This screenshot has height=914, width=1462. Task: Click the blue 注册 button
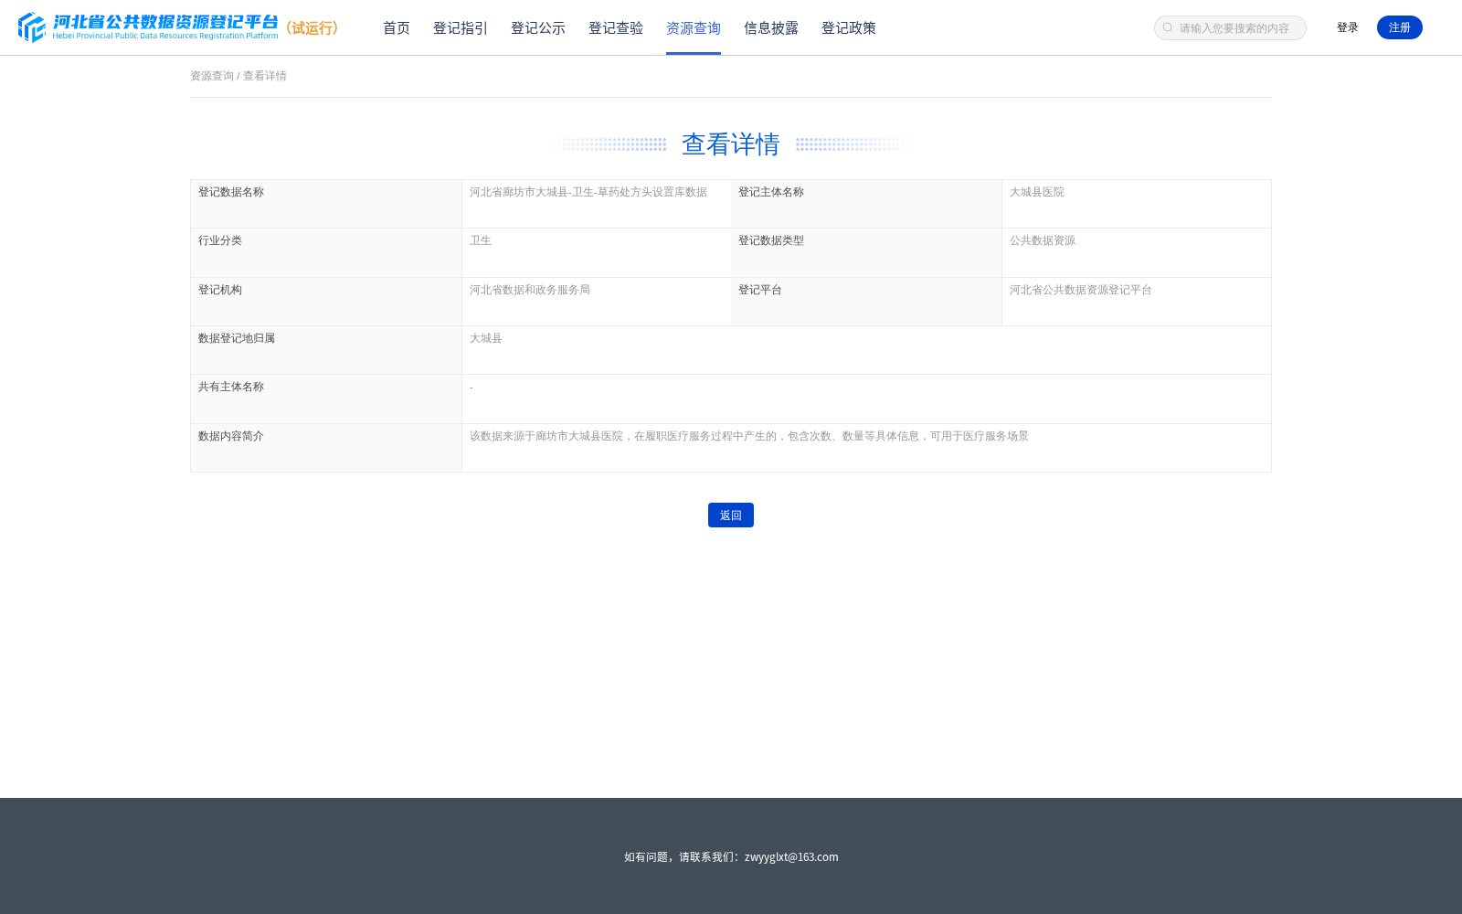point(1400,27)
